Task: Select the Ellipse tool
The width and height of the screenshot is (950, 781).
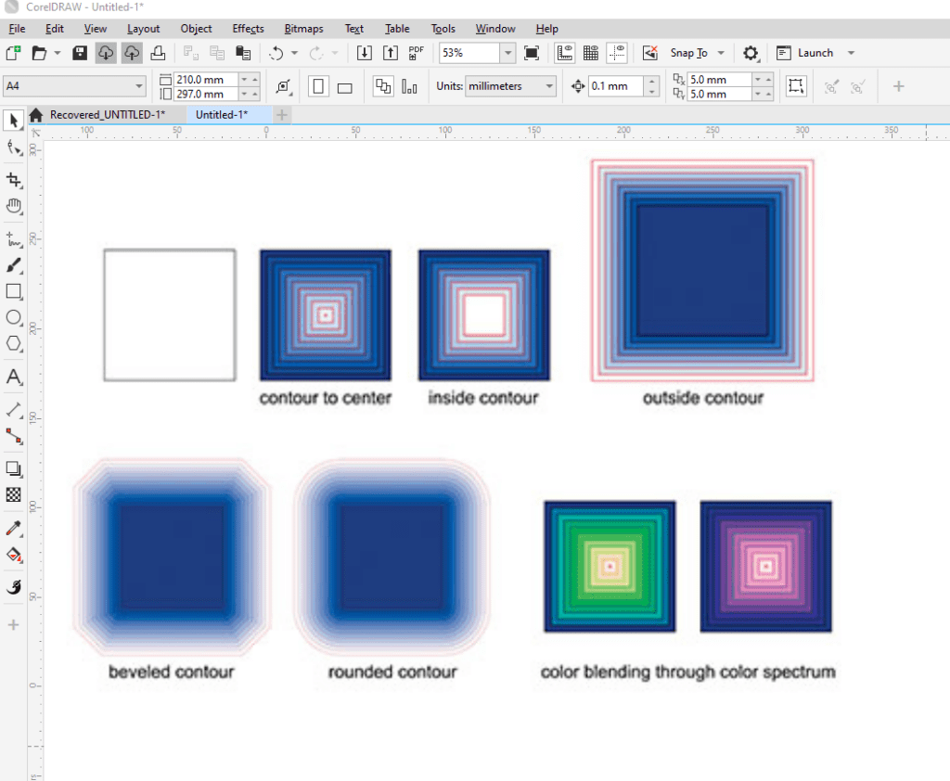Action: 14,317
